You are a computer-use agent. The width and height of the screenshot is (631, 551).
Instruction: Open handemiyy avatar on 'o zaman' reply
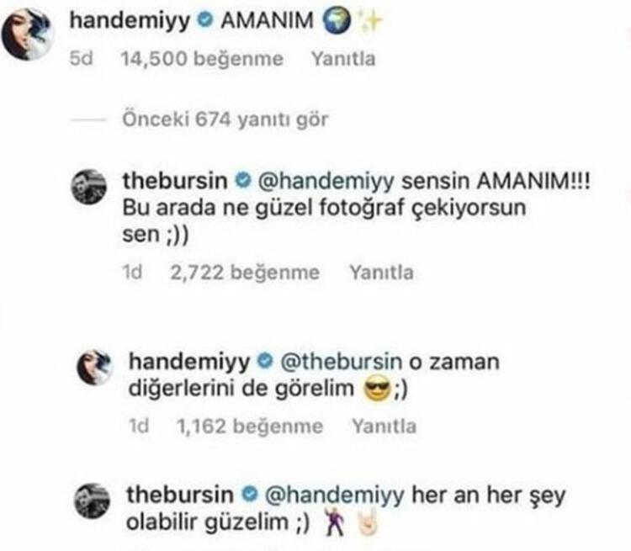coord(95,368)
